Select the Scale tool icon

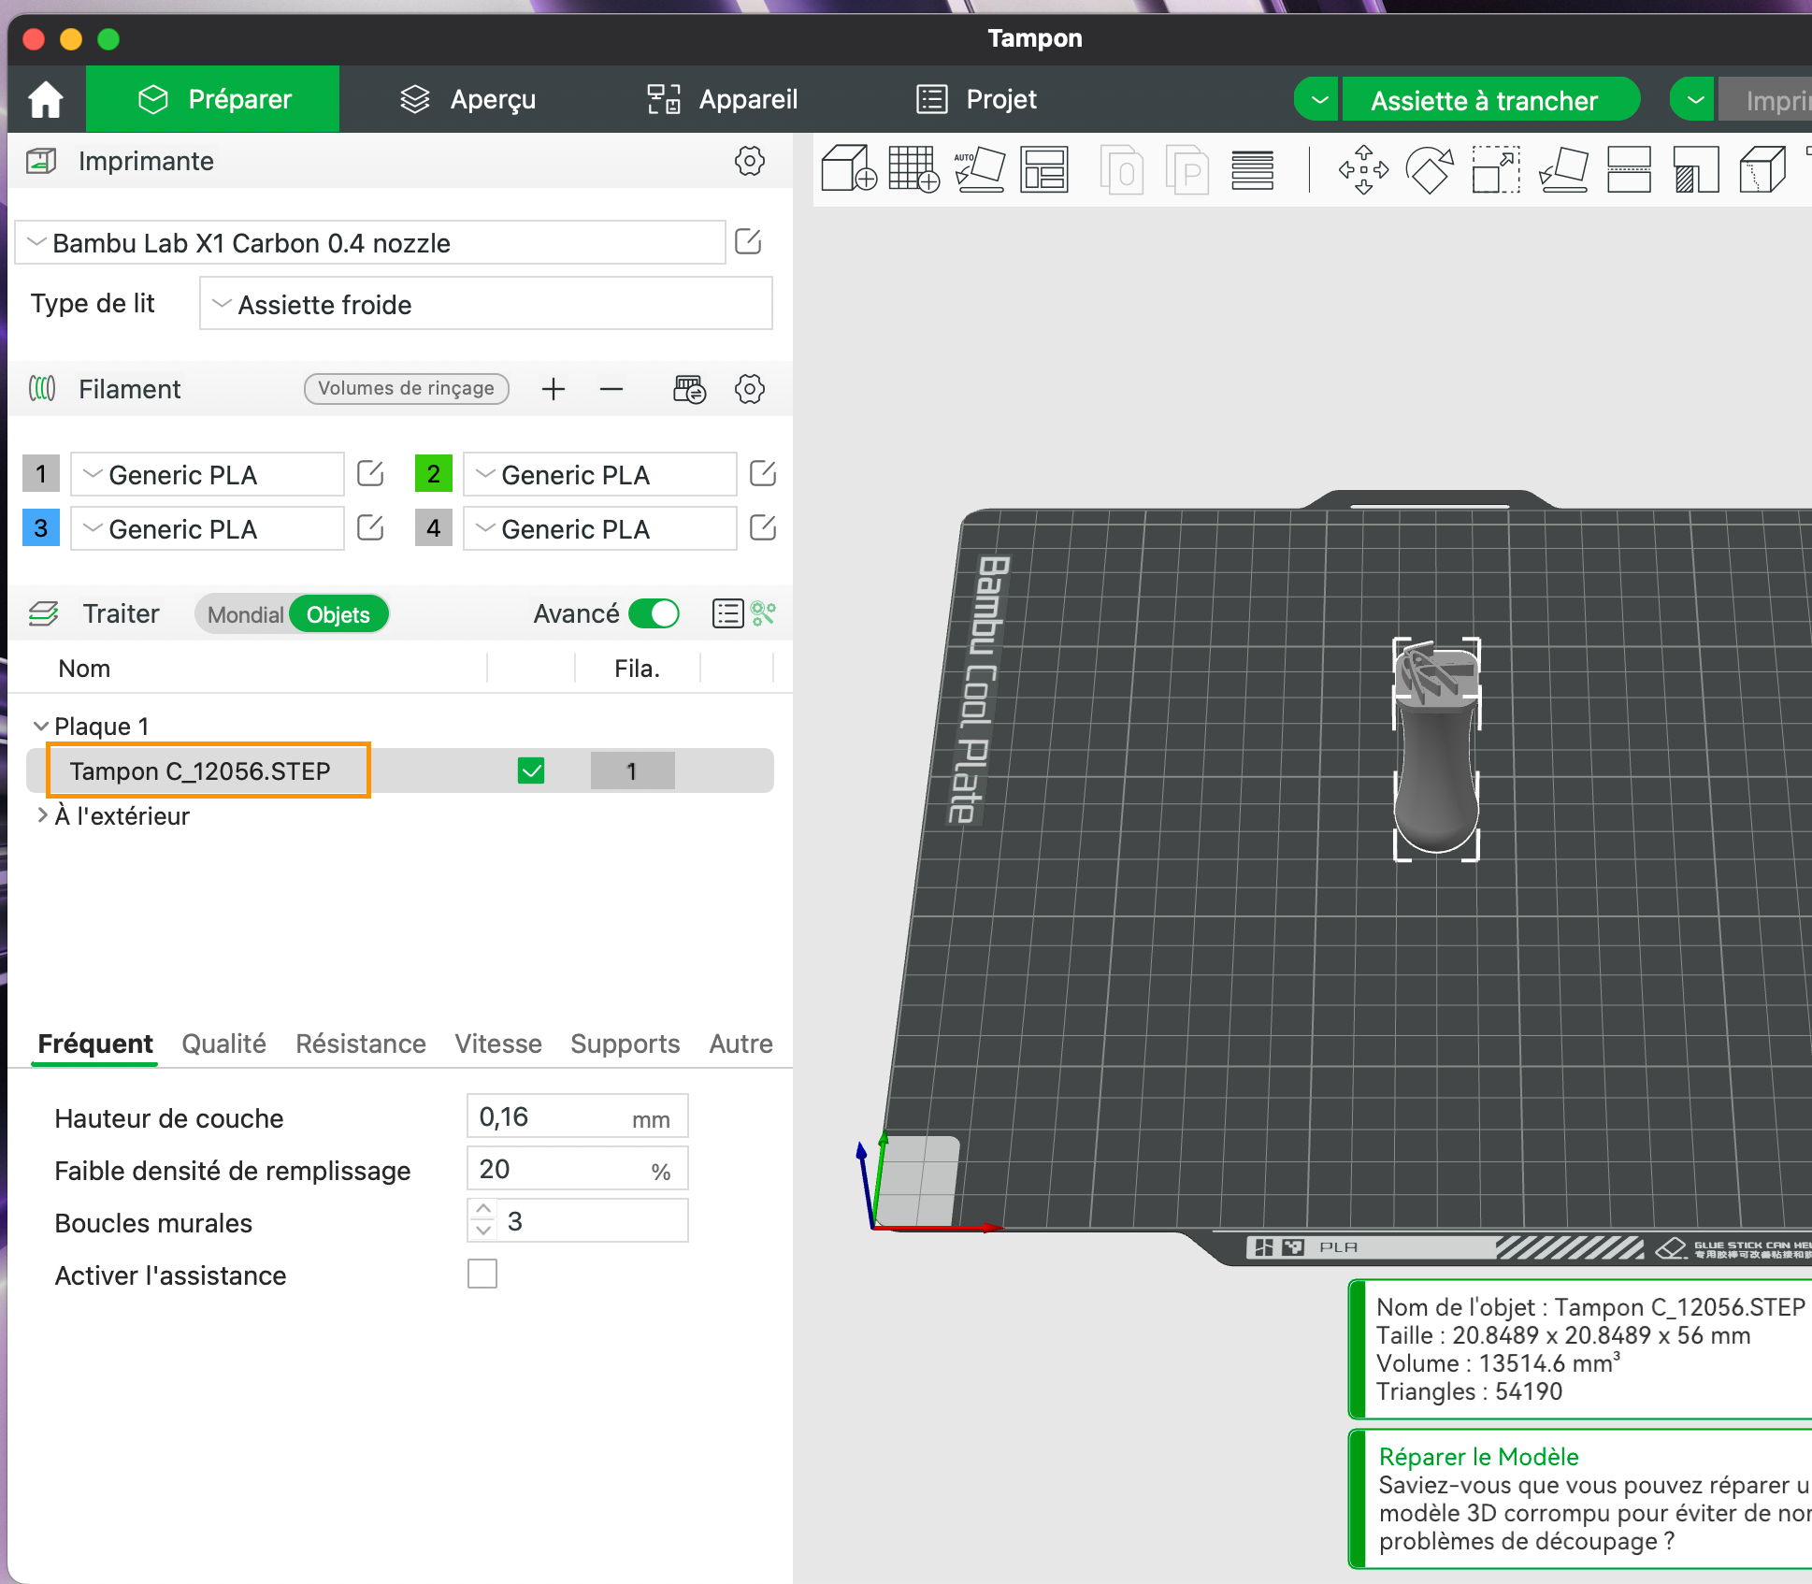pos(1496,169)
